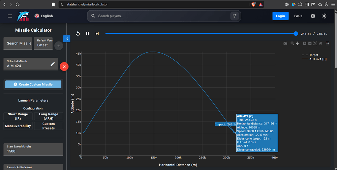Open the Brave VPN shield icon
Screen dimensions: 337x170
coord(327,4)
